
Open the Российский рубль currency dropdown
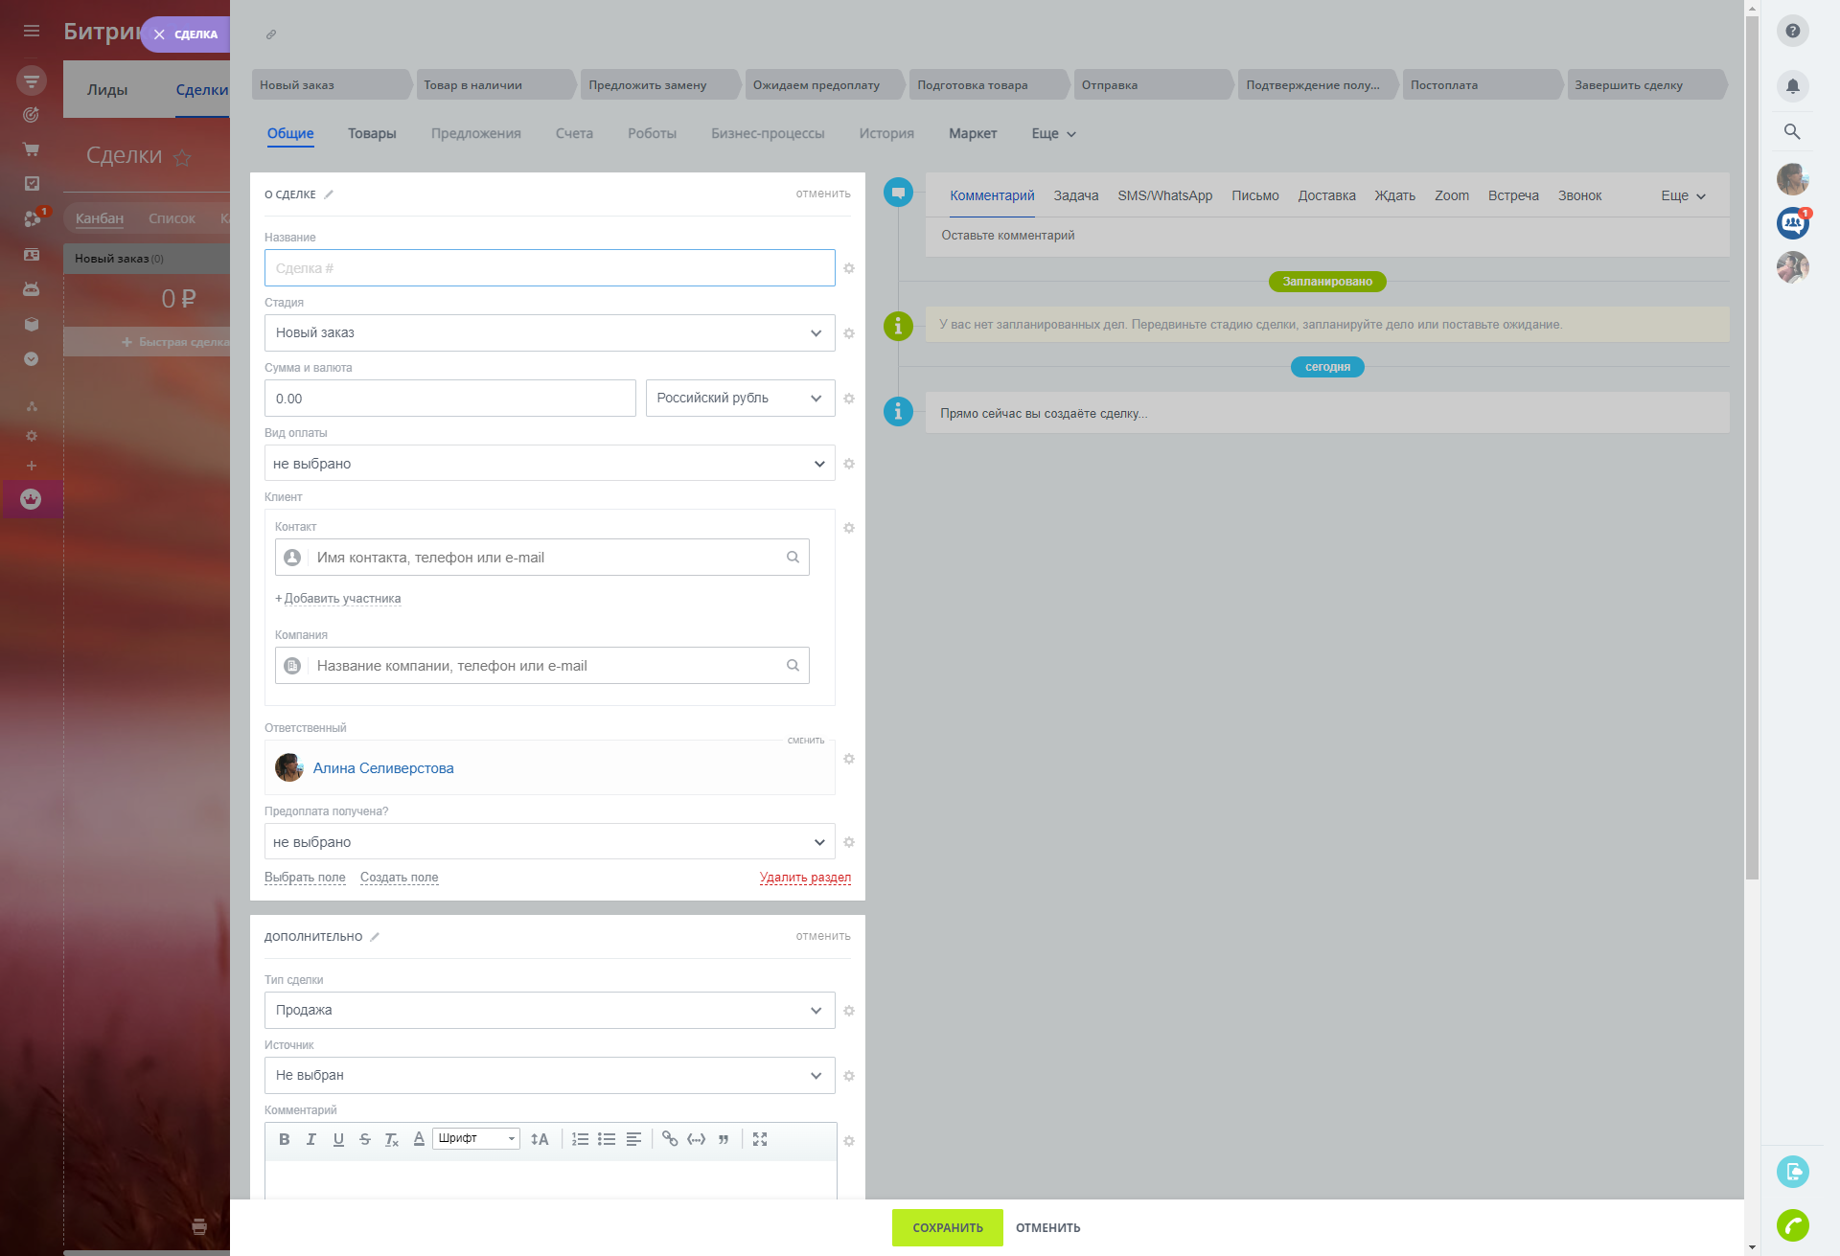[739, 398]
